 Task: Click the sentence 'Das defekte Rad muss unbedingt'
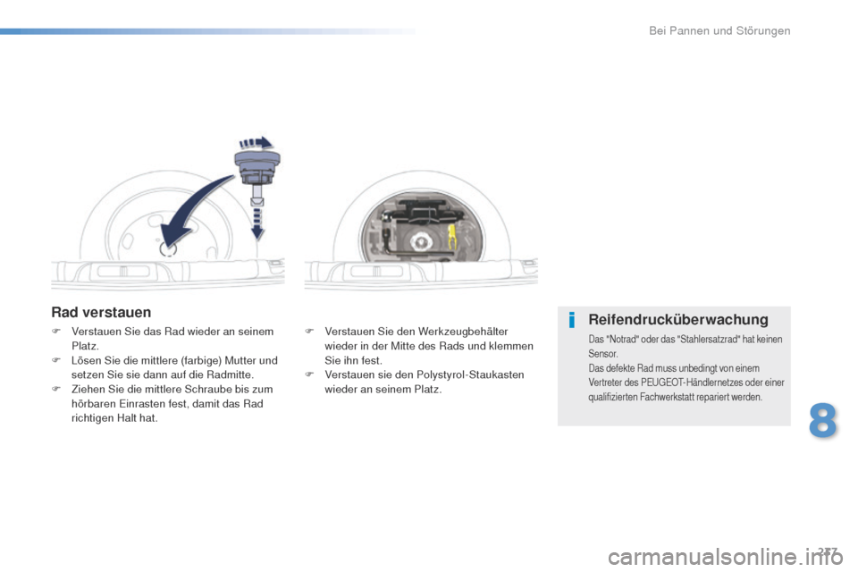click(686, 382)
